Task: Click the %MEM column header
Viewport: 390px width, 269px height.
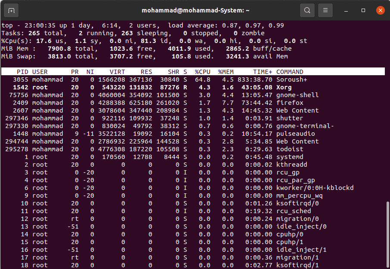Action: tap(226, 72)
